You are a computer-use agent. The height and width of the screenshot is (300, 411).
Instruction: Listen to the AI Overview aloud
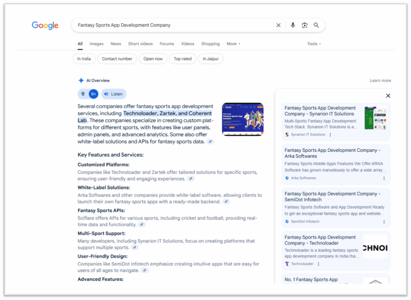[114, 94]
